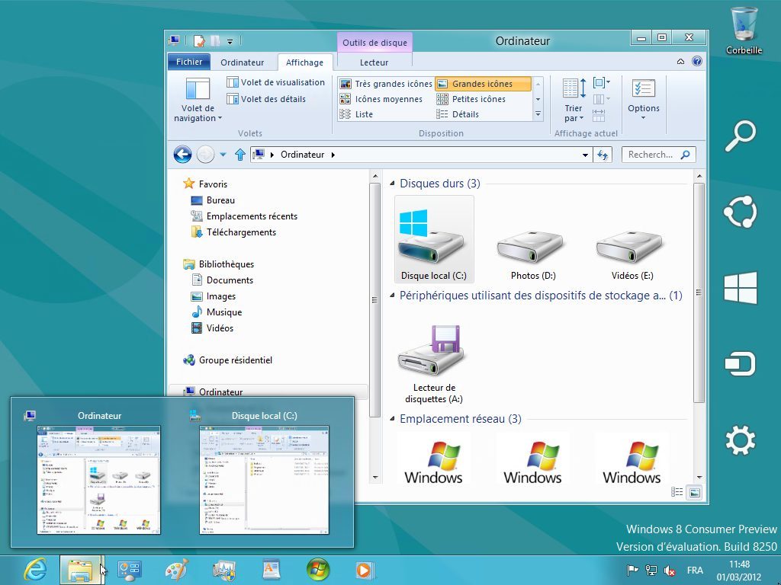Collapse the Disques durs group

[x=393, y=184]
